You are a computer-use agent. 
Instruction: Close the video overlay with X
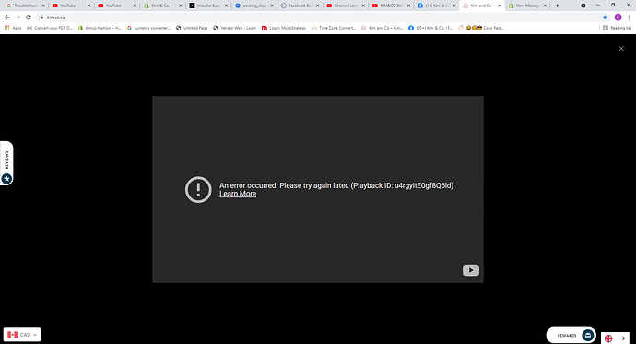click(x=621, y=49)
